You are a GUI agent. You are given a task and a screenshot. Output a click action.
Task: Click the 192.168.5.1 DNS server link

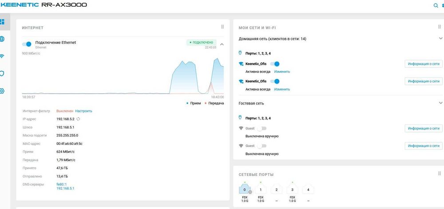[65, 188]
